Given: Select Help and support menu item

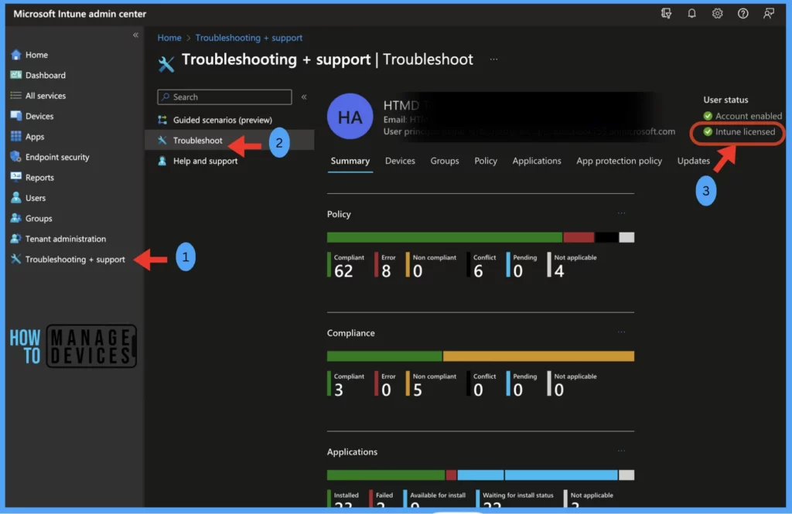Looking at the screenshot, I should (x=205, y=161).
